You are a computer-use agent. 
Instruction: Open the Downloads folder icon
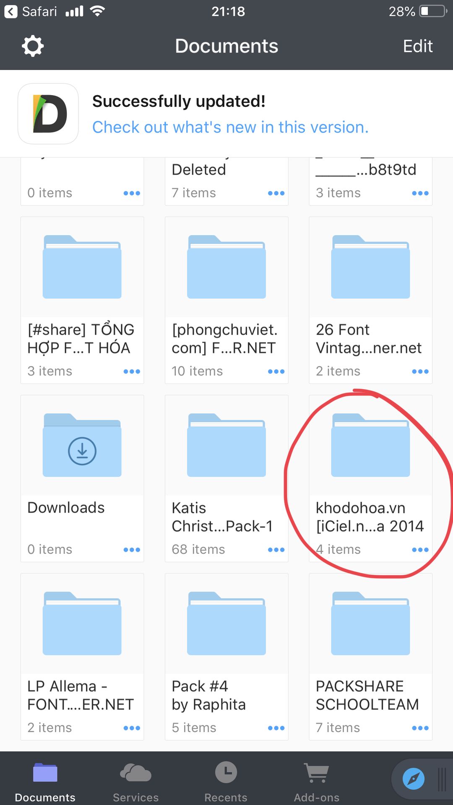[82, 446]
